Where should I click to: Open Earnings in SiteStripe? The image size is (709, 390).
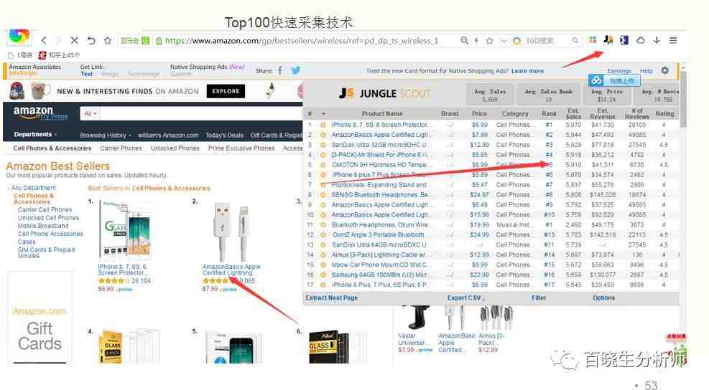coord(619,71)
